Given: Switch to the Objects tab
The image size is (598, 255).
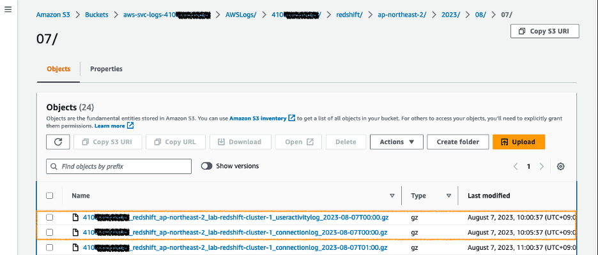Looking at the screenshot, I should [x=58, y=69].
